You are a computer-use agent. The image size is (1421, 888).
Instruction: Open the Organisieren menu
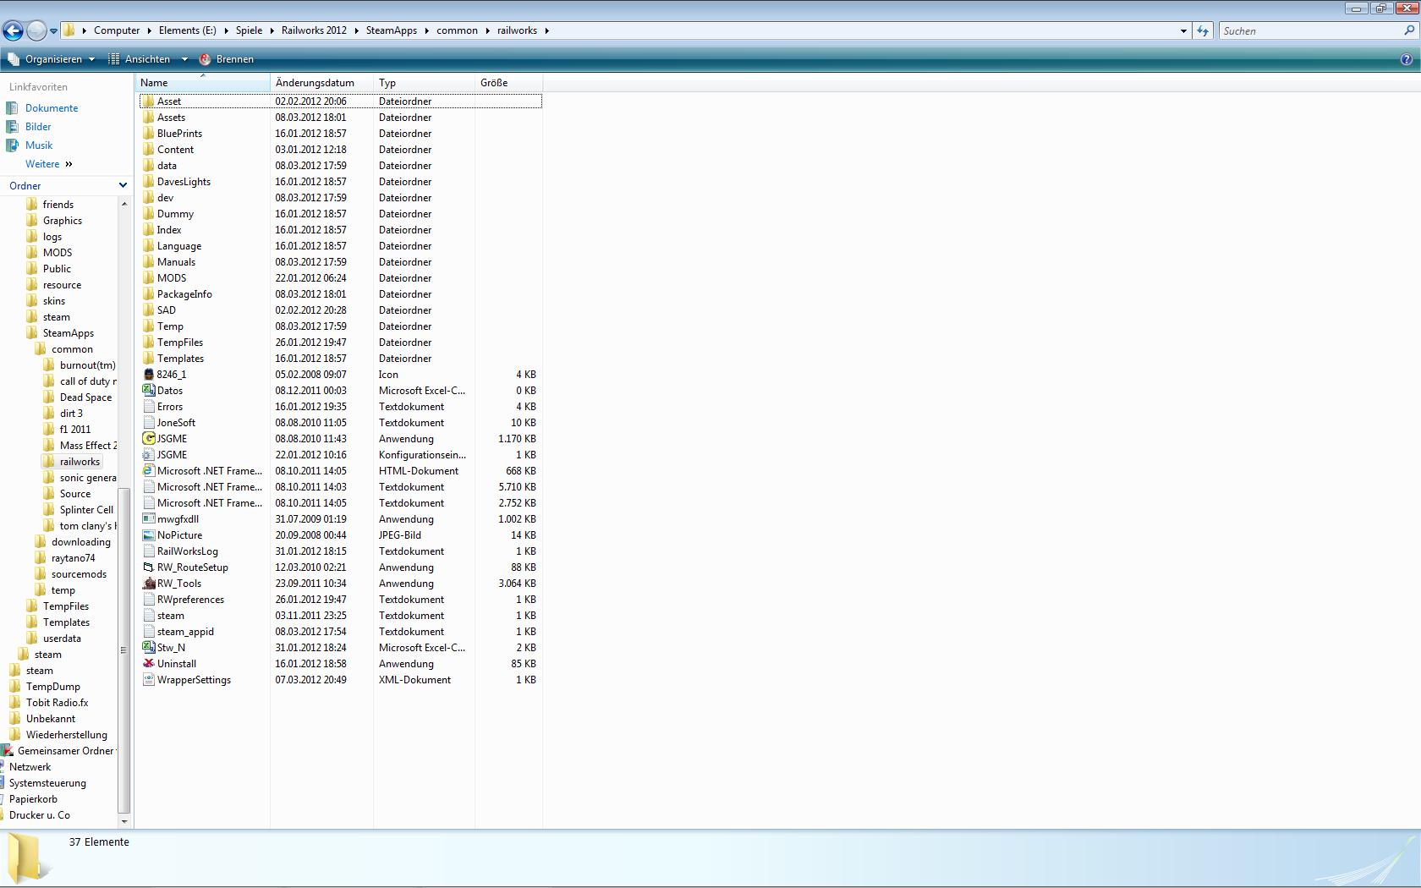coord(53,59)
